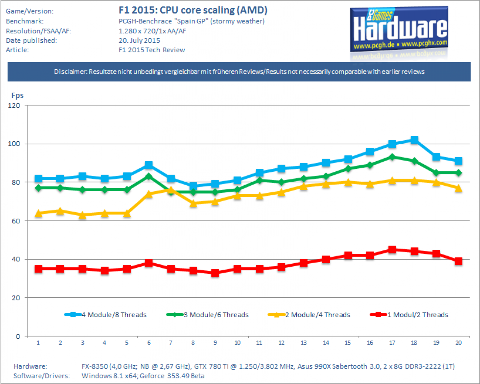Click the x-axis label 18
Screen dimensions: 480x384
pos(414,343)
